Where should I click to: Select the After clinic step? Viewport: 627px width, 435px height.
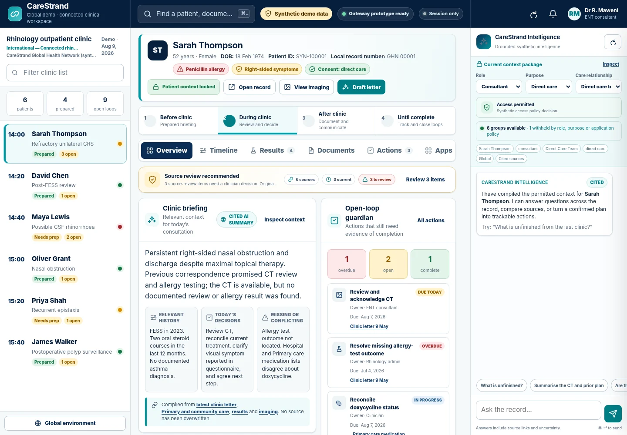click(337, 120)
